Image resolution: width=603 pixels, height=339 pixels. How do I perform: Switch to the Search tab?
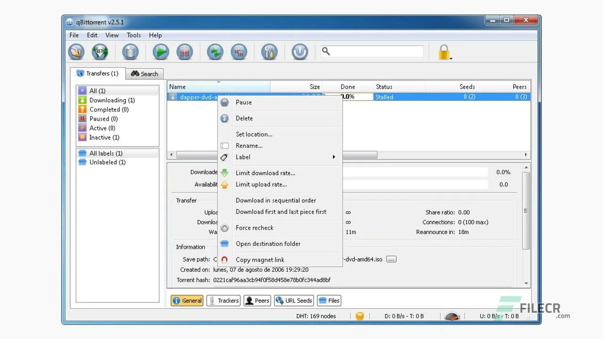pyautogui.click(x=145, y=73)
